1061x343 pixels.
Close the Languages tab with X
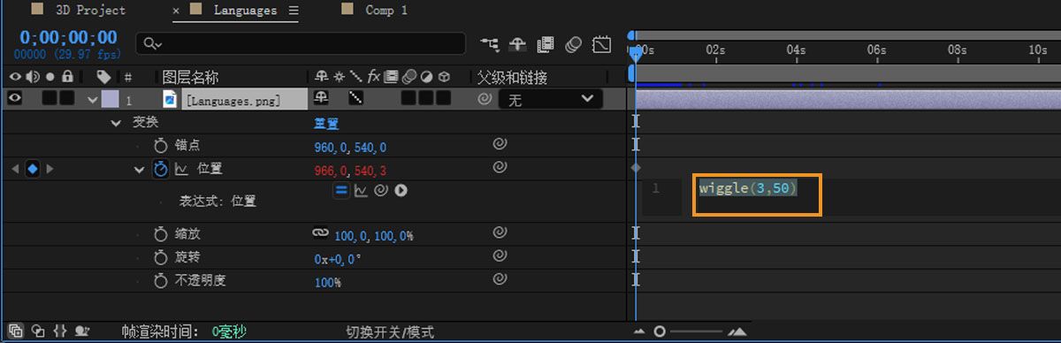(x=176, y=11)
